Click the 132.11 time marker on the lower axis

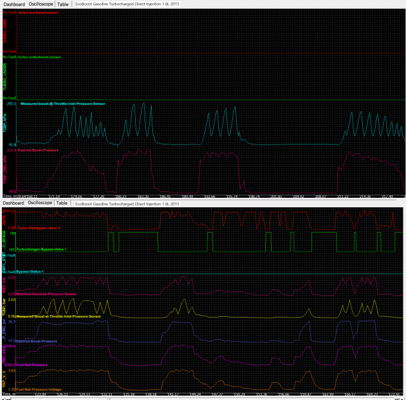107,394
